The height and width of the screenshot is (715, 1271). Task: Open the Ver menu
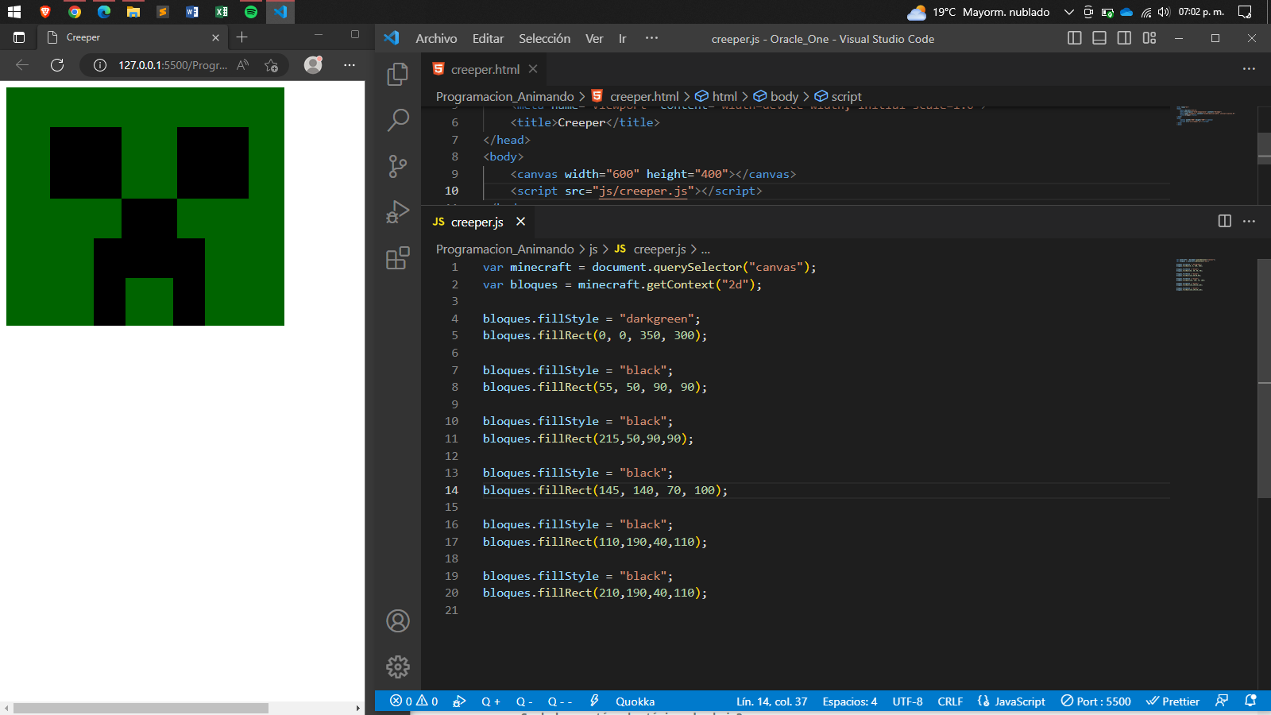[594, 38]
